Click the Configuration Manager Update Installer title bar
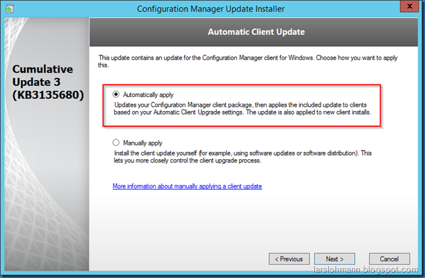The width and height of the screenshot is (425, 278). [211, 9]
